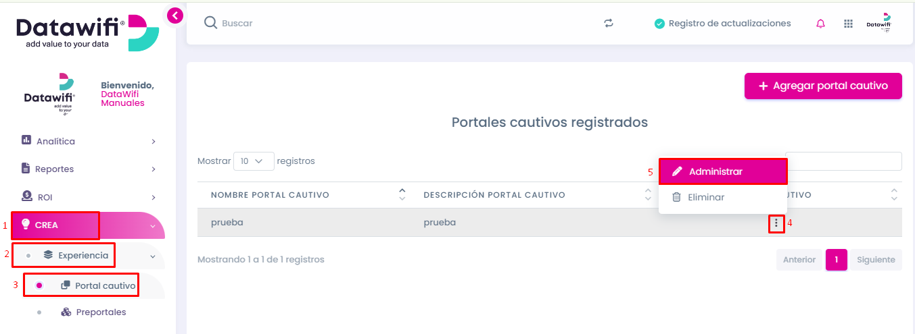Click the search magnifier icon
915x334 pixels.
(210, 23)
